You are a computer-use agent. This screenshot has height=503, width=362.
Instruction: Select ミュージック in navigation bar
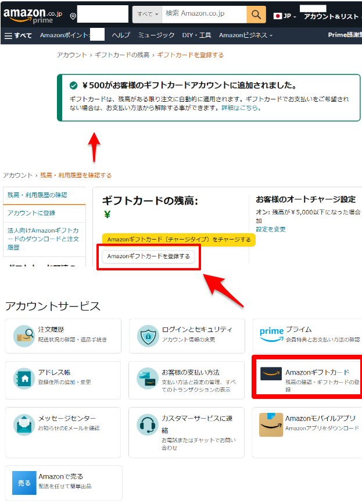tap(157, 35)
